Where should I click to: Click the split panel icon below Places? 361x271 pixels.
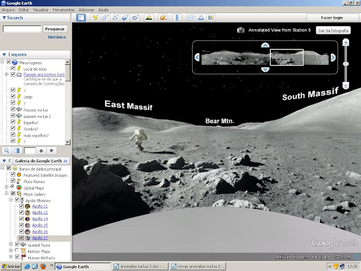17,151
